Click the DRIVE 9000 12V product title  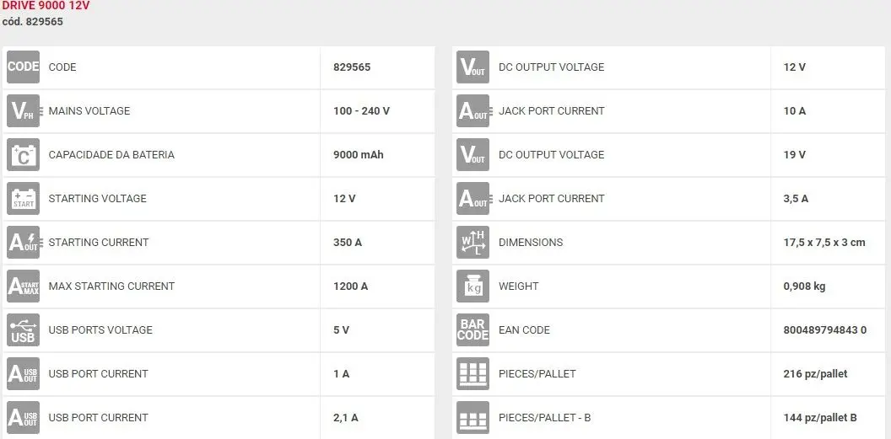click(46, 6)
